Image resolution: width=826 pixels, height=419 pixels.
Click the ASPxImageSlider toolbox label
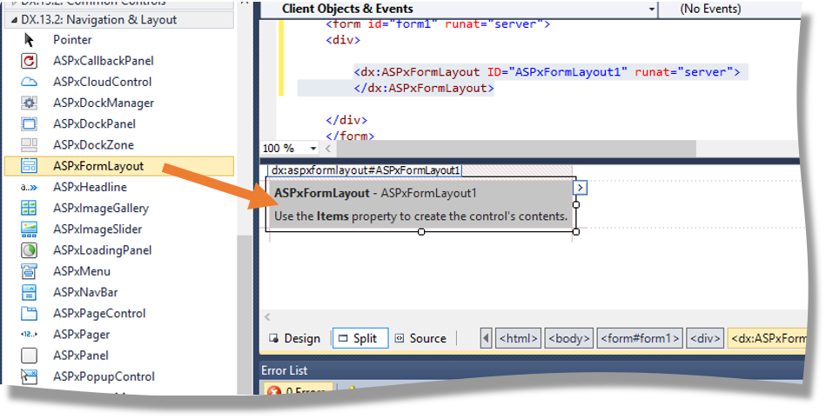97,229
